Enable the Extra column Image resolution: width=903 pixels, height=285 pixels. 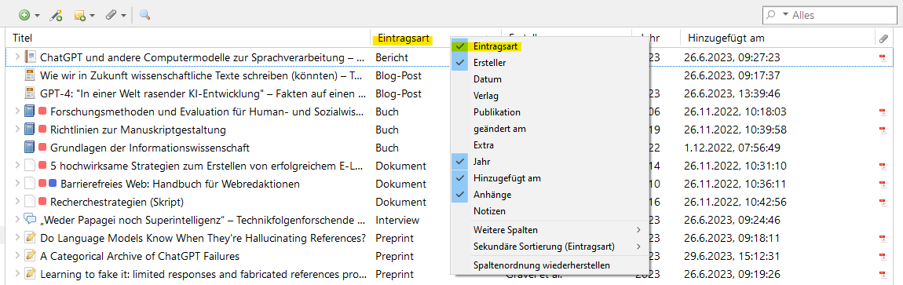(550, 145)
